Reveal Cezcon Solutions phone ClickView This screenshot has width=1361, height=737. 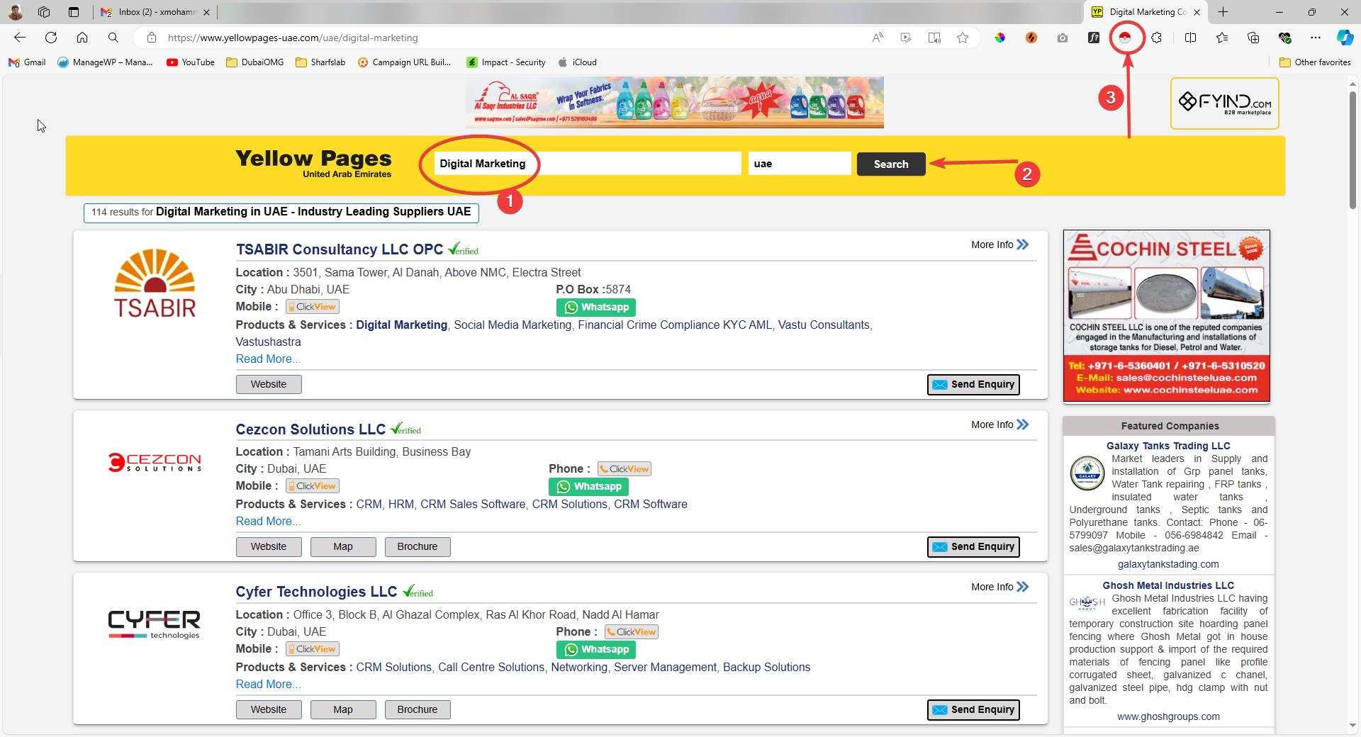coord(625,469)
